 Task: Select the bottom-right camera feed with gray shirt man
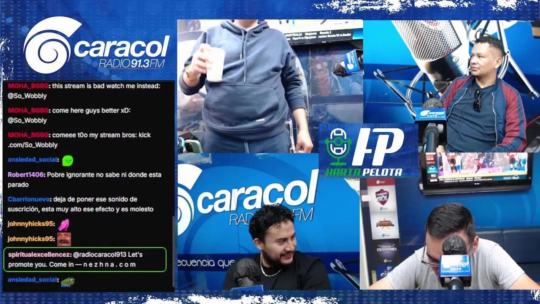click(450, 221)
